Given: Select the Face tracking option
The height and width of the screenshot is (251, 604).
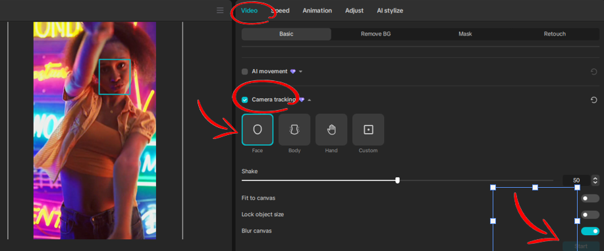Looking at the screenshot, I should click(x=258, y=130).
